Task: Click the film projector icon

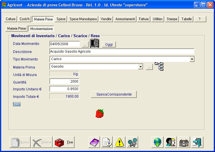Action: pyautogui.click(x=133, y=142)
